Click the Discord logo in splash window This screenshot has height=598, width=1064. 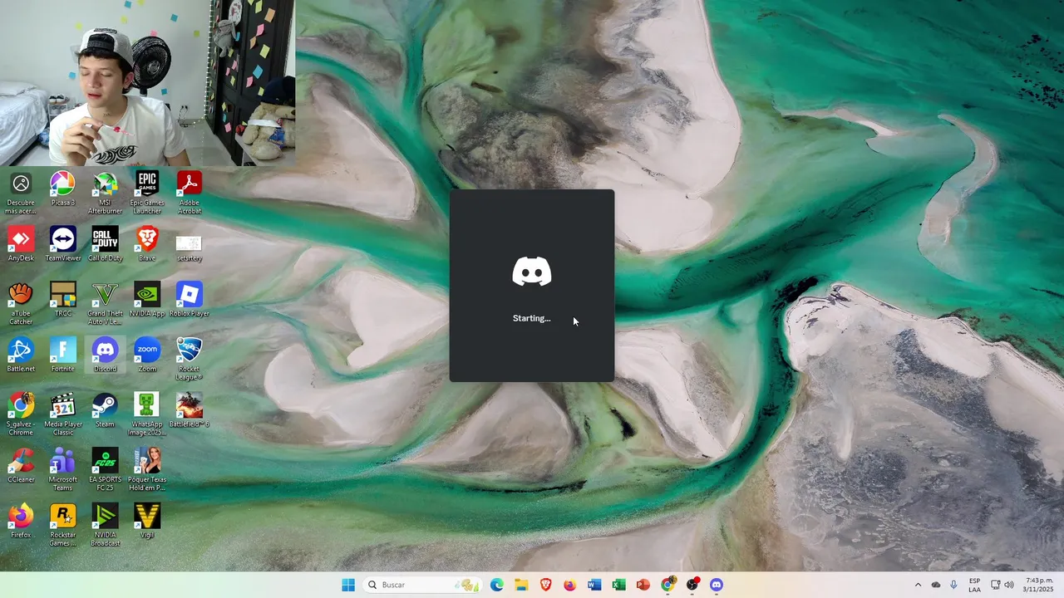click(532, 272)
